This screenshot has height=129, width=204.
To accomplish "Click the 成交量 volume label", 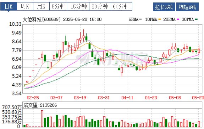I will 31,105.
